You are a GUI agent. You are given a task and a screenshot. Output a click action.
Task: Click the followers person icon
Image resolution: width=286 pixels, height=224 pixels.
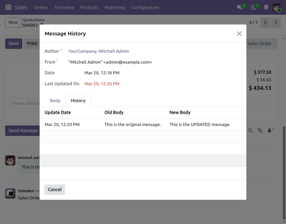pyautogui.click(x=270, y=131)
